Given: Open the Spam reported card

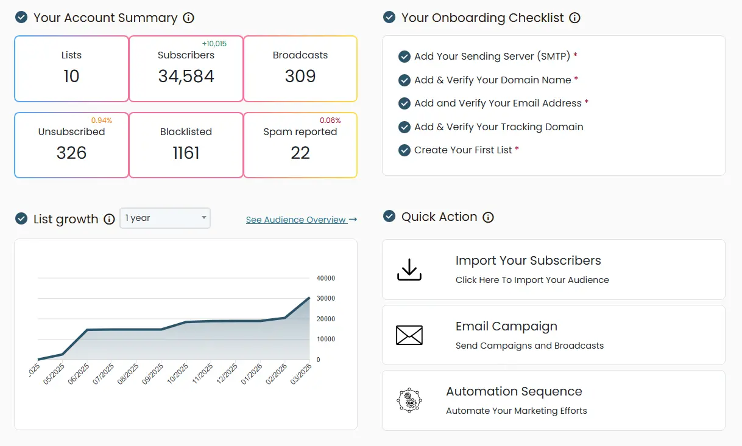Looking at the screenshot, I should 300,145.
